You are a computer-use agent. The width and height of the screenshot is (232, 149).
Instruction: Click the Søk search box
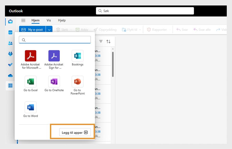tap(145, 11)
